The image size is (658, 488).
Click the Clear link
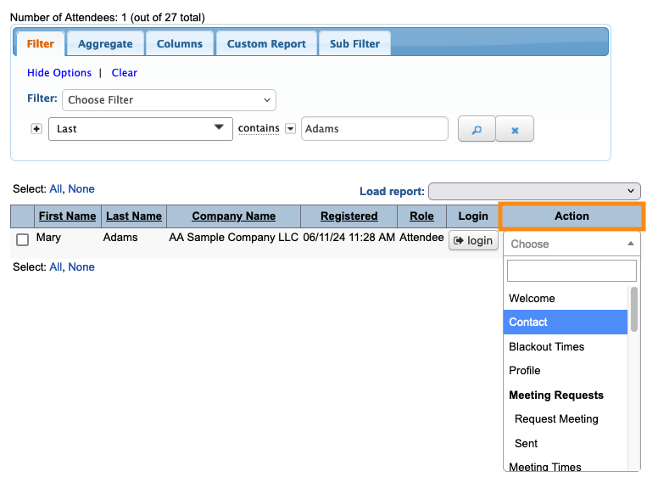125,73
